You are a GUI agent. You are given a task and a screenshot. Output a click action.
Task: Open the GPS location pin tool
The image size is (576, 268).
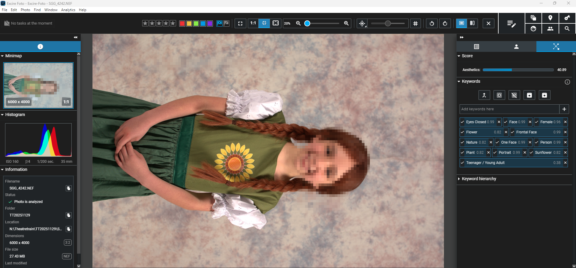tap(550, 18)
